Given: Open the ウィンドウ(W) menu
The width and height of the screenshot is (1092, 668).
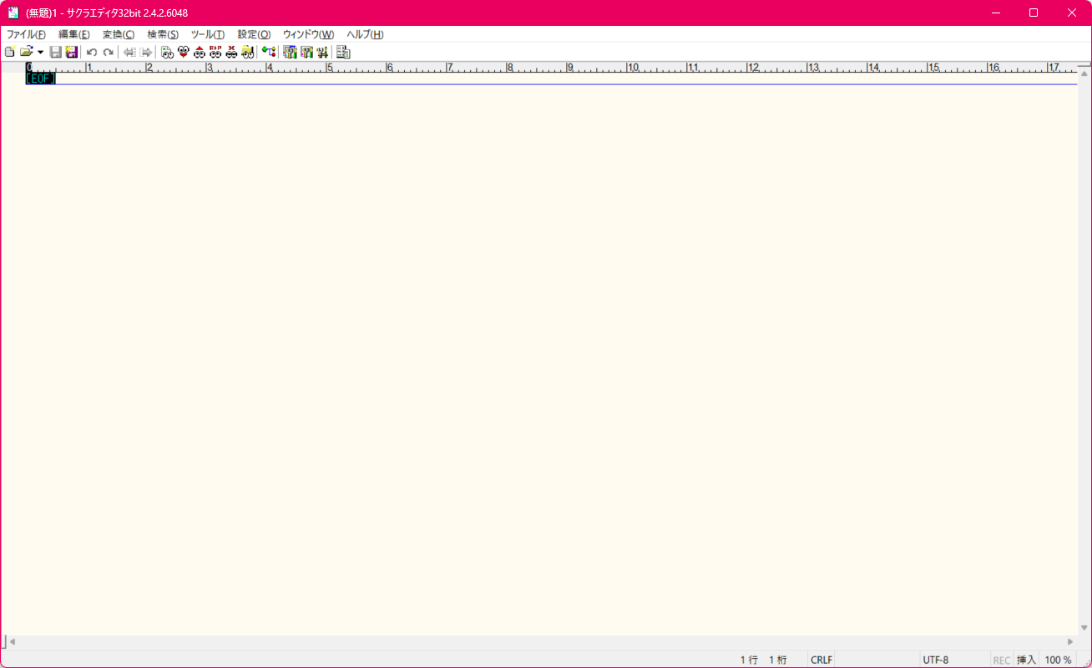Looking at the screenshot, I should 308,34.
